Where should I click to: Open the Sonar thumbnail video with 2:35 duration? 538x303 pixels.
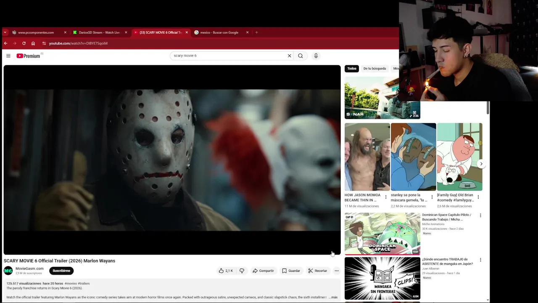click(x=382, y=98)
